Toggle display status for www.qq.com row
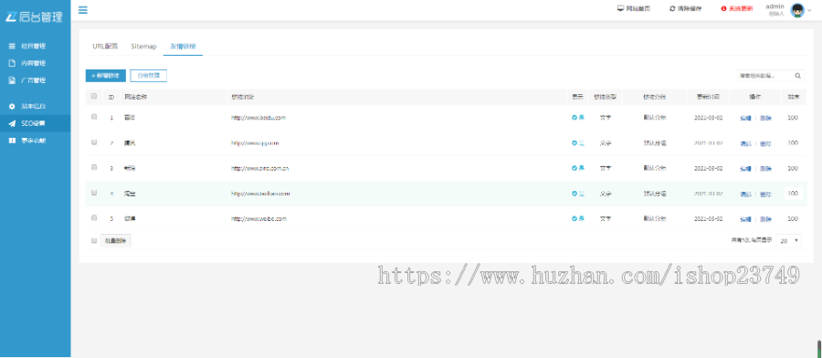The image size is (822, 358). (x=578, y=142)
